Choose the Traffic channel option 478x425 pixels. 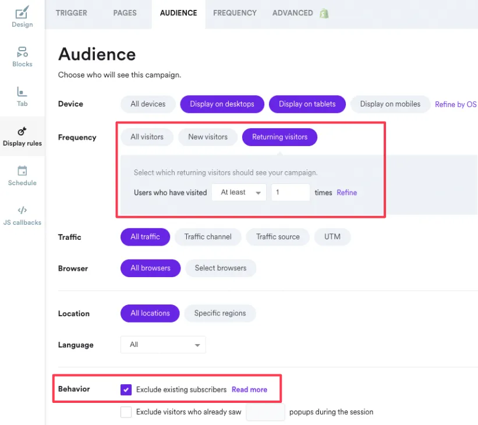[208, 237]
